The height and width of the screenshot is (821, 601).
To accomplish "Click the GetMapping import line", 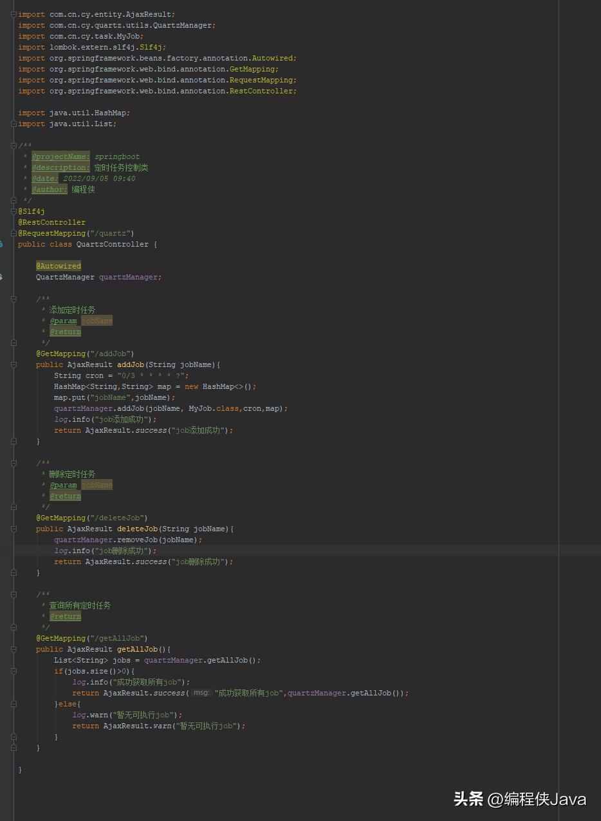I will pos(149,69).
